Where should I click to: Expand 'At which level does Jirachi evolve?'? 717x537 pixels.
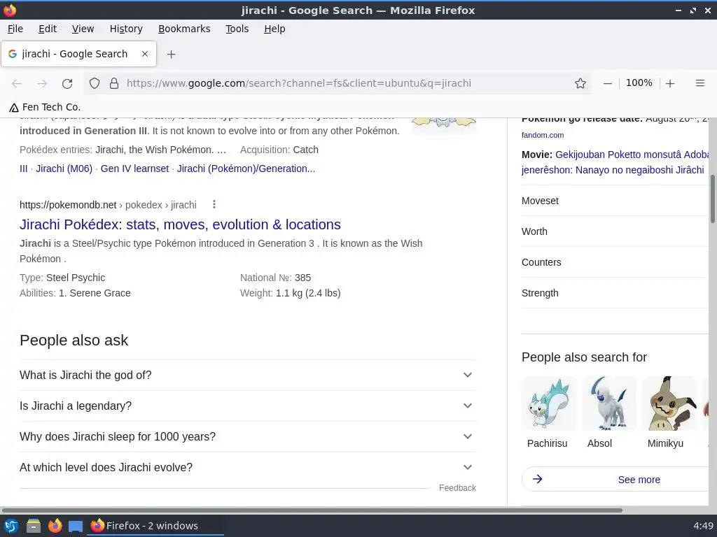248,467
